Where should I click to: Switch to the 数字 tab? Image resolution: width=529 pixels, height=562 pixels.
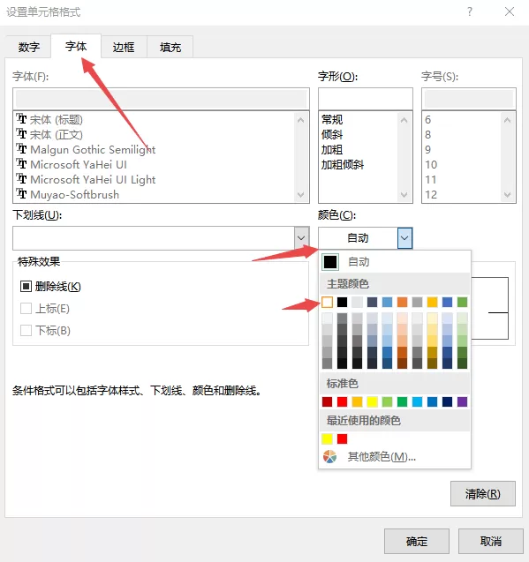coord(29,47)
